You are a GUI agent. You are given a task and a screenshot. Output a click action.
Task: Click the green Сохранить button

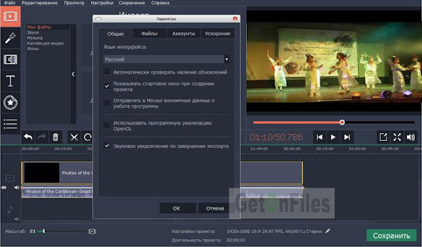pos(391,235)
